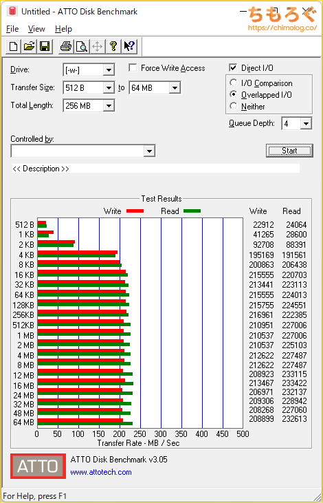Click the Read column header
Image resolution: width=323 pixels, height=503 pixels.
coord(291,211)
